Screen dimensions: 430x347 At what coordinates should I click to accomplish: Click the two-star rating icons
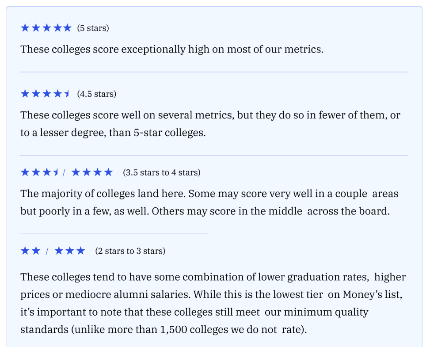coord(30,251)
